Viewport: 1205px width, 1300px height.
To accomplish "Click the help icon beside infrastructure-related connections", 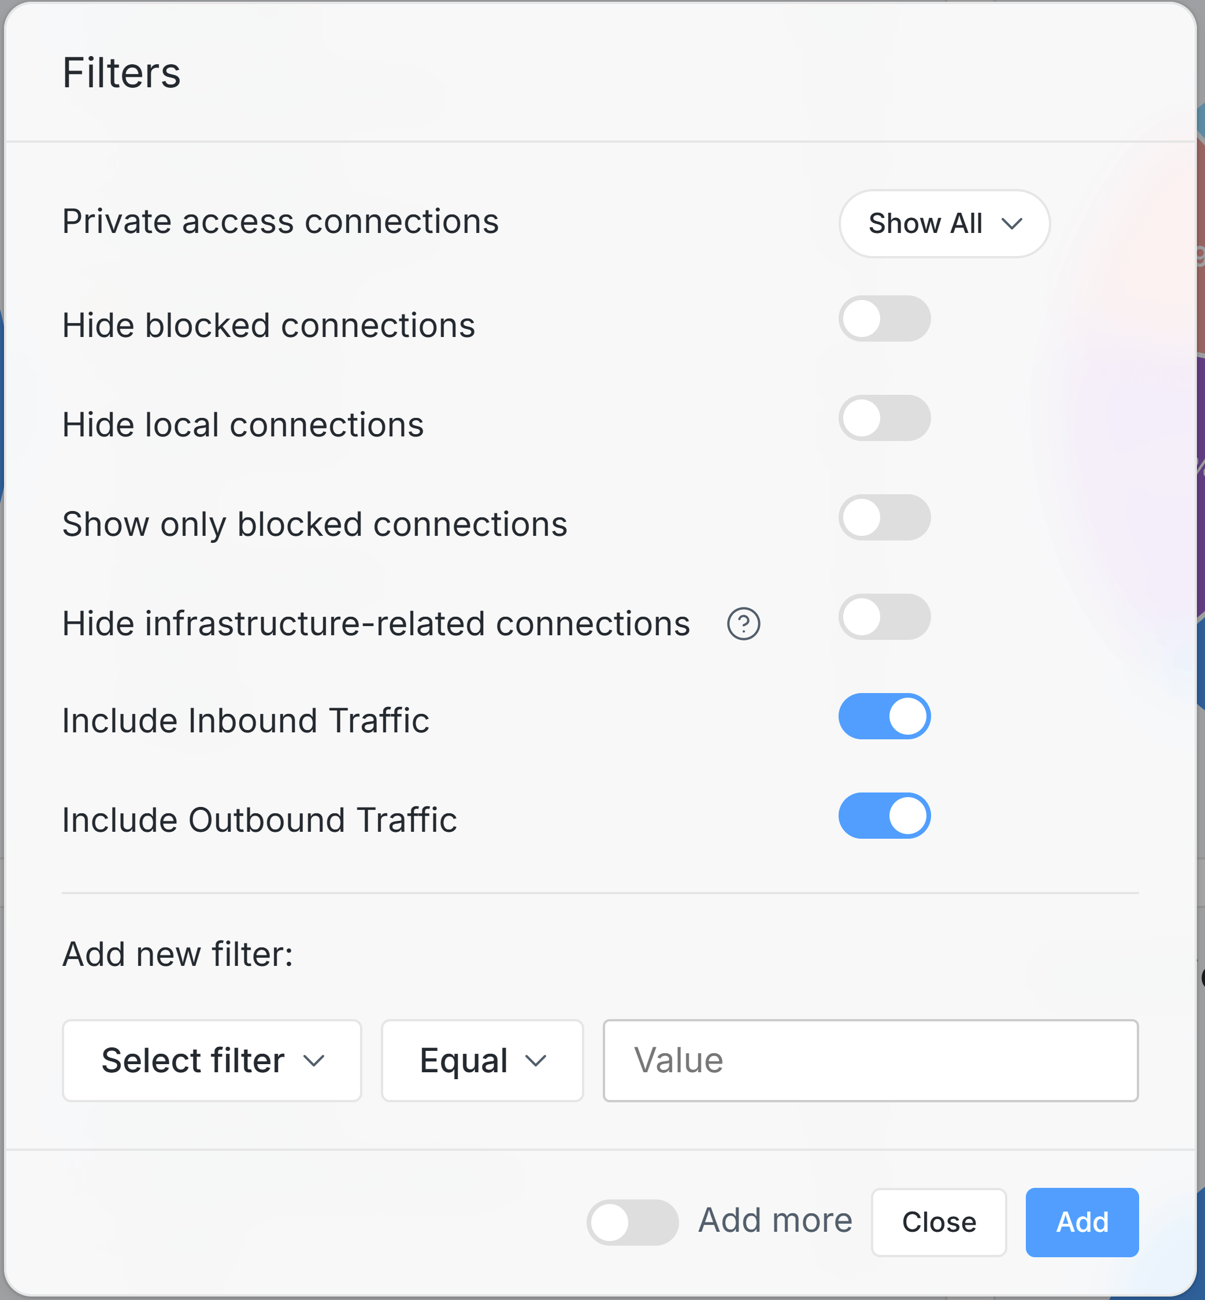I will [743, 624].
